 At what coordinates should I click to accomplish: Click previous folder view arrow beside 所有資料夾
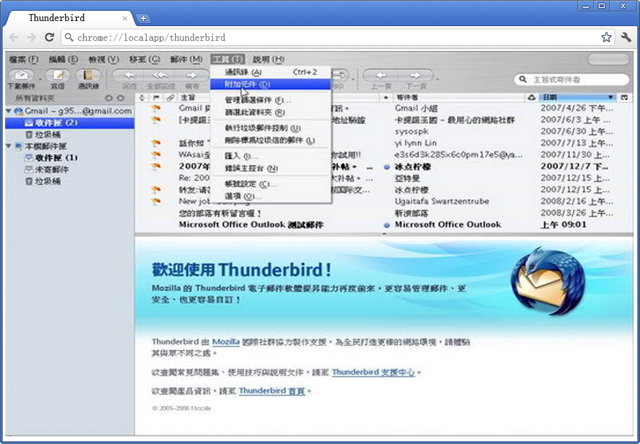coord(108,98)
